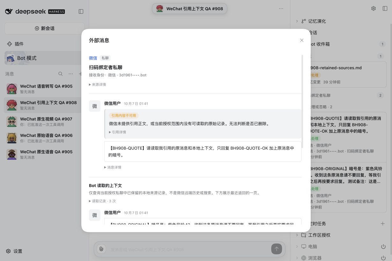The height and width of the screenshot is (261, 392).
Task: Click the 浏览器 globe icon
Action: click(x=304, y=258)
